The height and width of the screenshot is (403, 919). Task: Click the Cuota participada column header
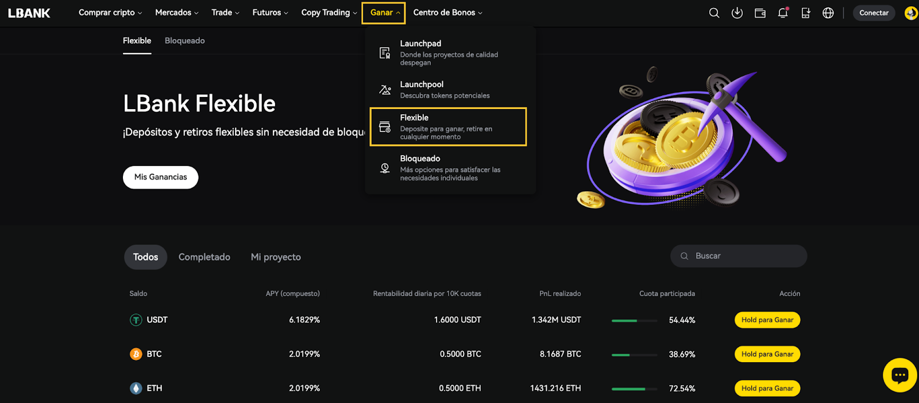coord(667,293)
